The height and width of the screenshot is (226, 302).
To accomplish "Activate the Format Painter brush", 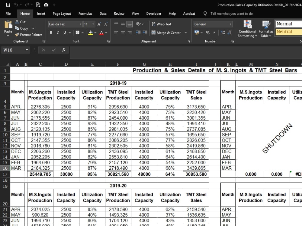I will pyautogui.click(x=17, y=35).
